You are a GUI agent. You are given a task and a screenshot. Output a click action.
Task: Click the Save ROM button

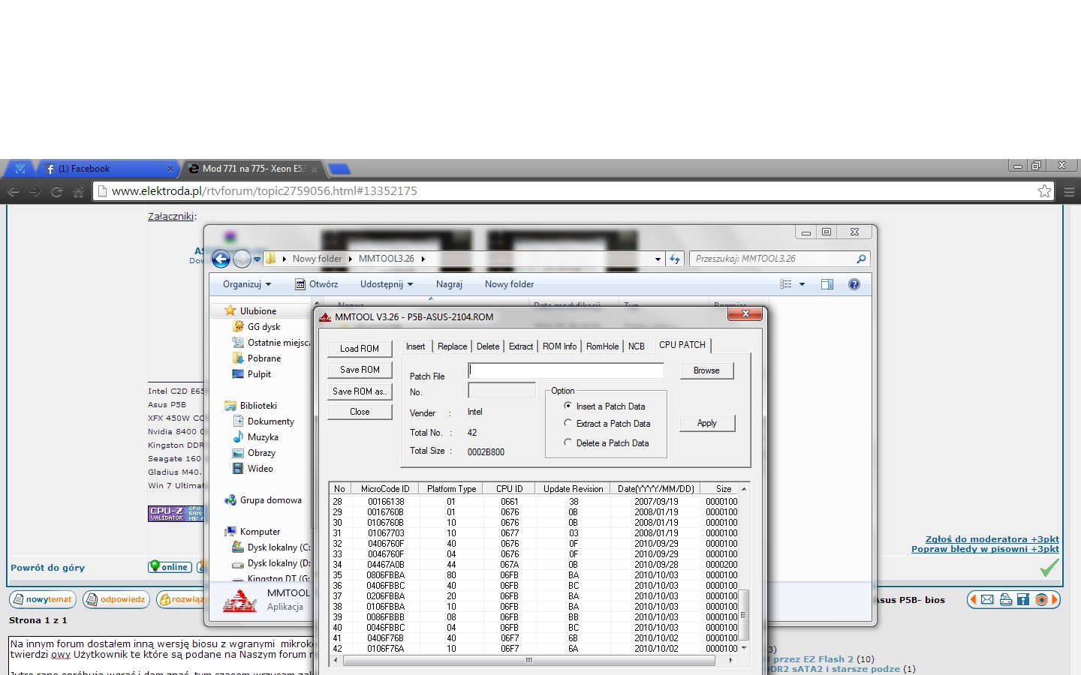tap(360, 370)
